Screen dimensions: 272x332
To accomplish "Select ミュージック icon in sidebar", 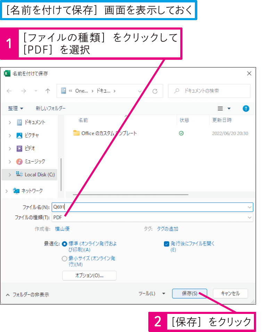I will [19, 162].
